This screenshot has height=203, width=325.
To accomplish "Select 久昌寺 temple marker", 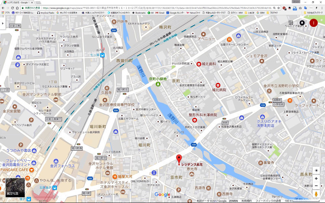I will coord(107,88).
